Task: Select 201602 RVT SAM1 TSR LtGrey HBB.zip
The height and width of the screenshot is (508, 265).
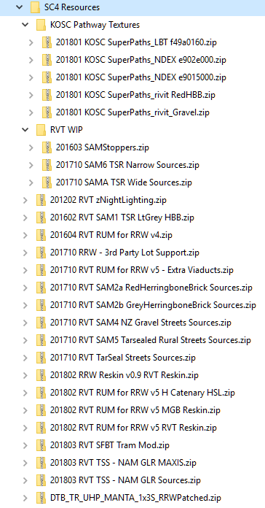Action: [x=122, y=218]
